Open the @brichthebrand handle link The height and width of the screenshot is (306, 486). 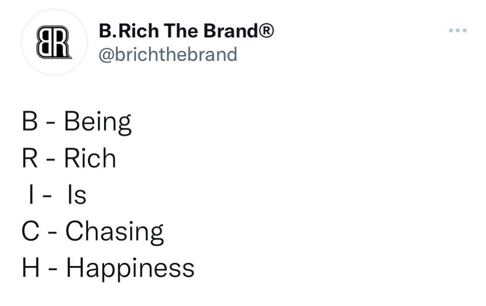(168, 55)
